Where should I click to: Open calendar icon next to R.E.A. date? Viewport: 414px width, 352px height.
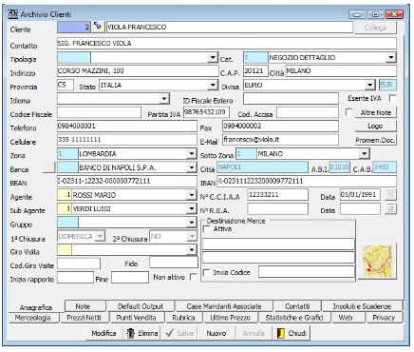click(391, 208)
